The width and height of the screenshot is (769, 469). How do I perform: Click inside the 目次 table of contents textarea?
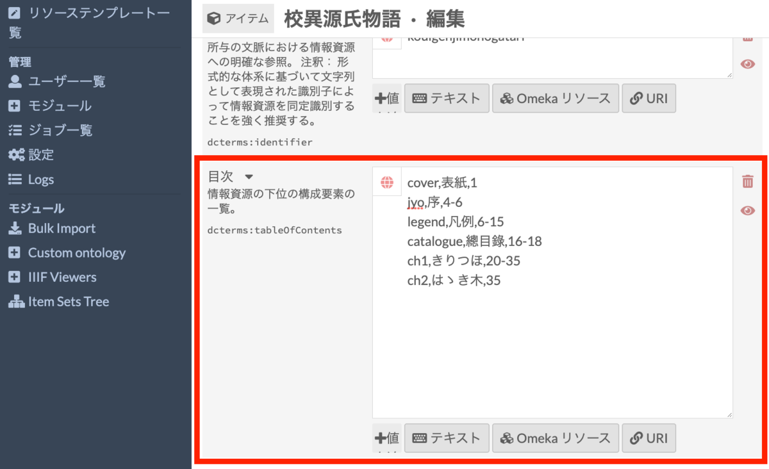552,293
